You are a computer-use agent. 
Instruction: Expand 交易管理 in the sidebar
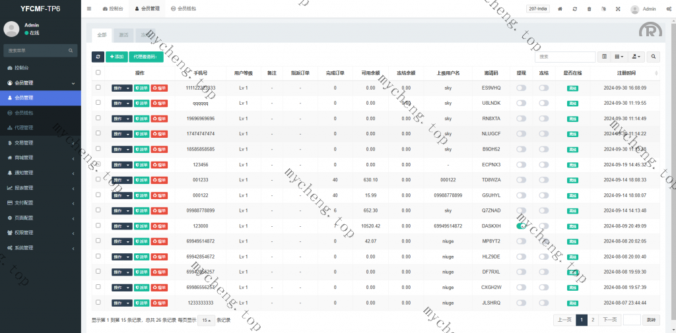click(x=40, y=142)
